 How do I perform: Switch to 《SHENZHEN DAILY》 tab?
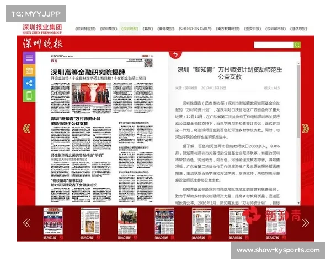[195, 29]
